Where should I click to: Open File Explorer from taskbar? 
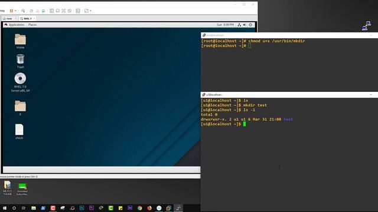pos(34,208)
